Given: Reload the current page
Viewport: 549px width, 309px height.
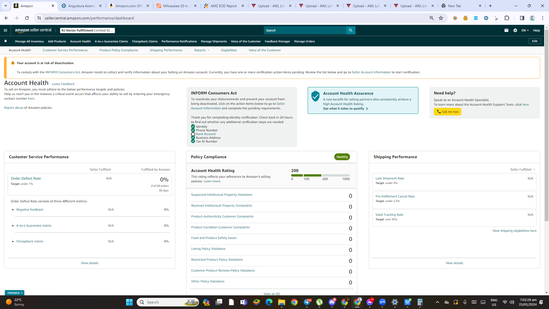Looking at the screenshot, I should pos(27,18).
